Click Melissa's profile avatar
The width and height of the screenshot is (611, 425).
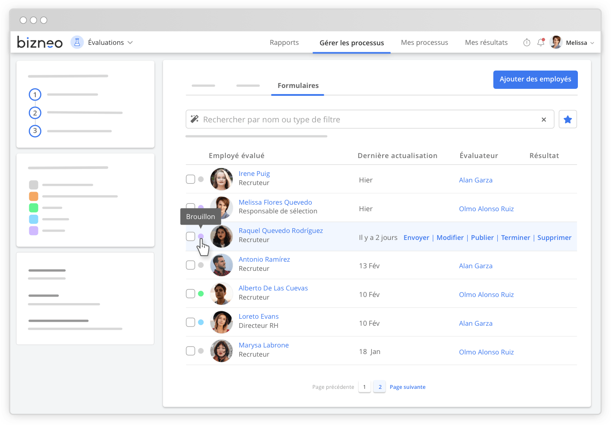pos(556,42)
